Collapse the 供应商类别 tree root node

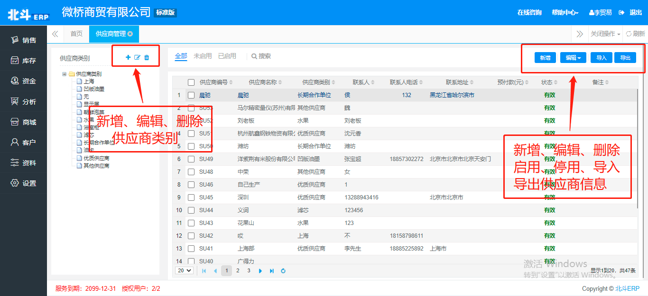click(x=65, y=74)
